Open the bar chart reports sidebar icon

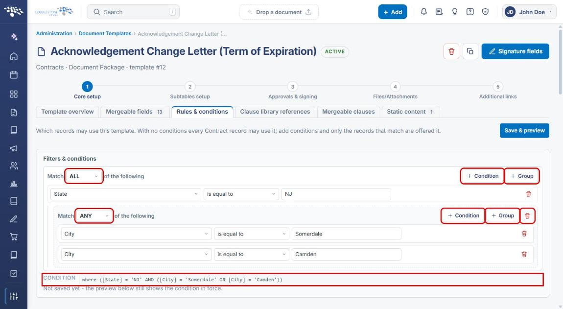click(14, 184)
